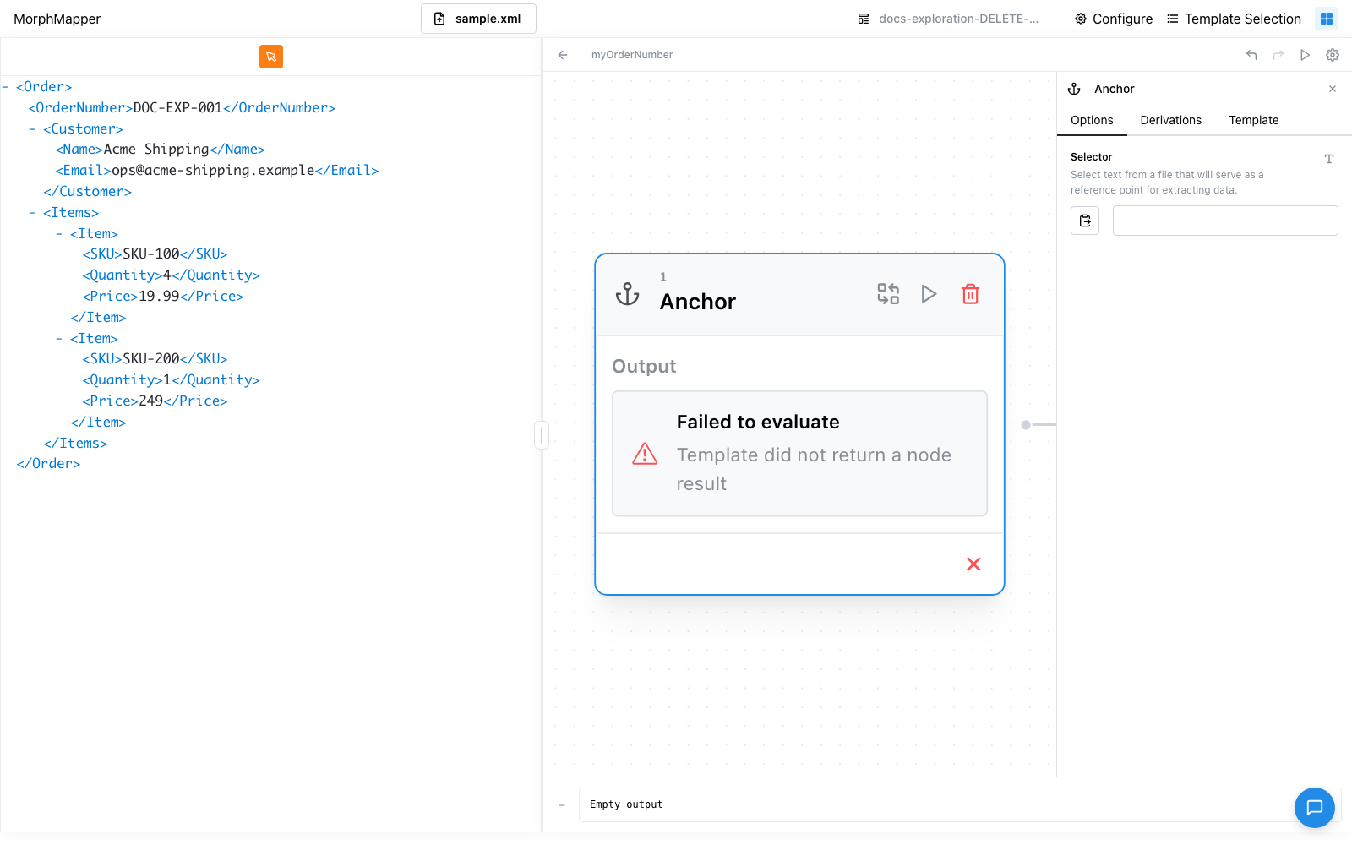The width and height of the screenshot is (1352, 845).
Task: Undo the last canvas action
Action: 1251,55
